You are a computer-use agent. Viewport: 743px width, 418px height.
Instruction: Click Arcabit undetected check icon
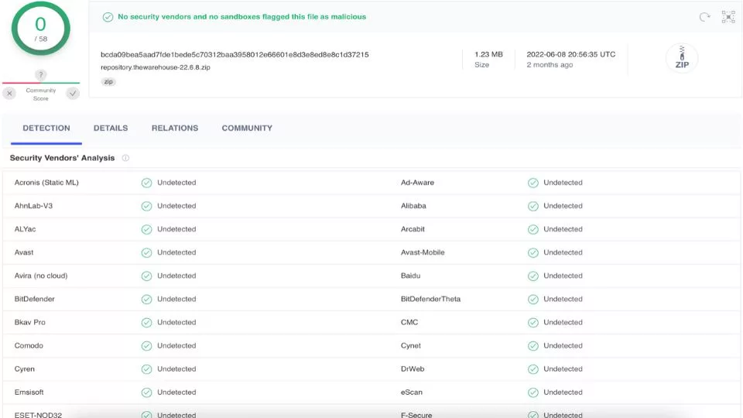tap(533, 229)
